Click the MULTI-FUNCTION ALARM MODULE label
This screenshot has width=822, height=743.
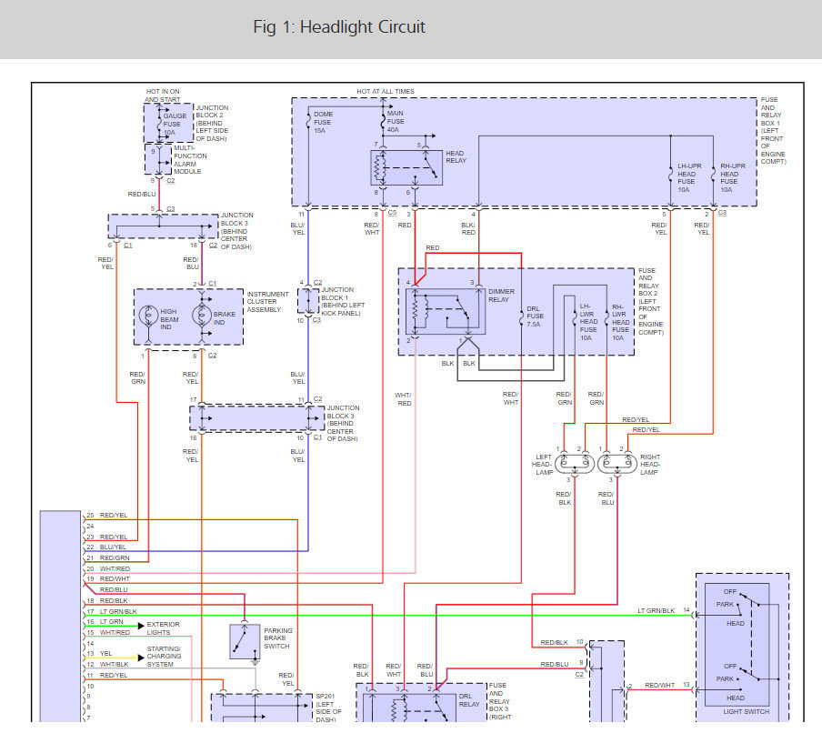[x=190, y=160]
